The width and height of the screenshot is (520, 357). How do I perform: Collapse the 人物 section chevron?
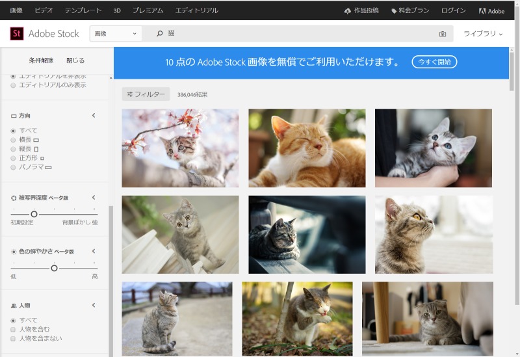click(94, 305)
